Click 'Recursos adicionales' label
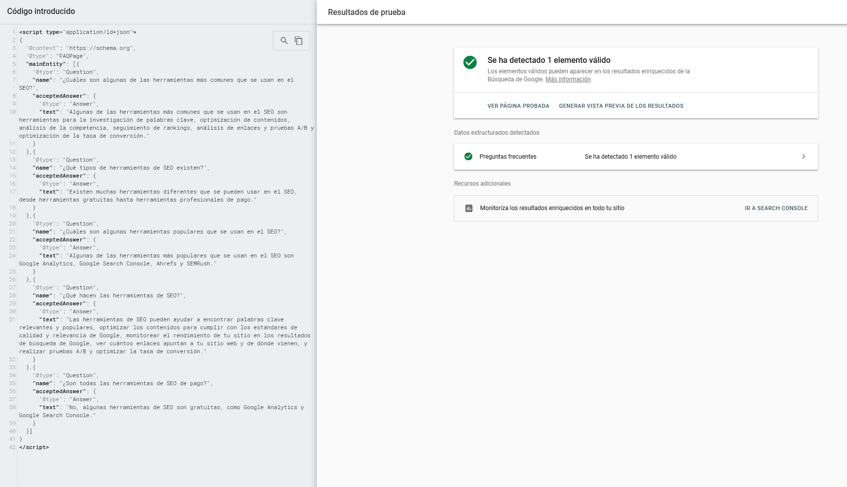This screenshot has height=487, width=847. tap(482, 184)
